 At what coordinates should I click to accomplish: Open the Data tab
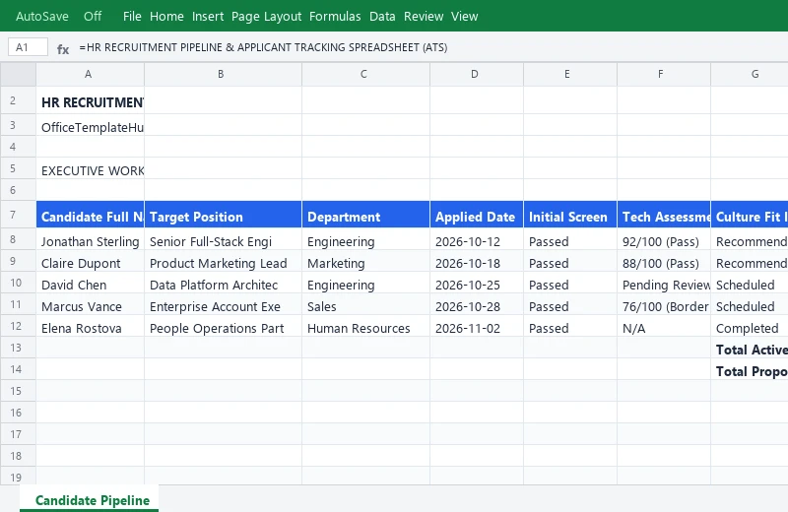[382, 16]
